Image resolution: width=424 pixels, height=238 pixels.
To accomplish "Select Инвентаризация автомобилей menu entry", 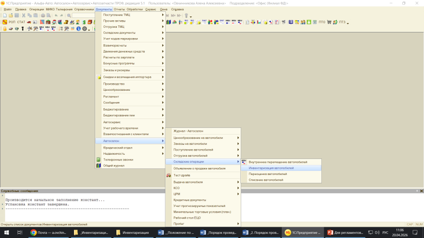I will click(x=281, y=168).
